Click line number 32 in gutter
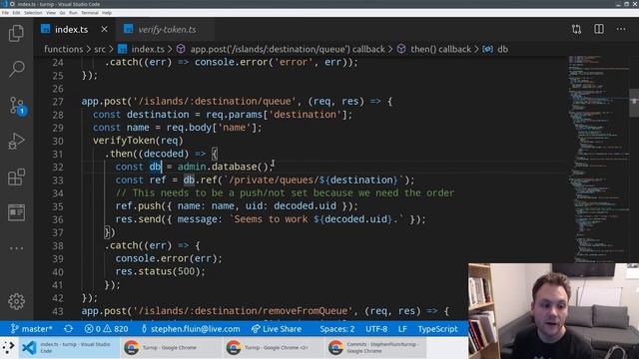 click(58, 167)
